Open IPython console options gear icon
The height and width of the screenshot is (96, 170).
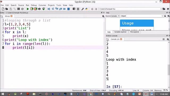tap(168, 39)
